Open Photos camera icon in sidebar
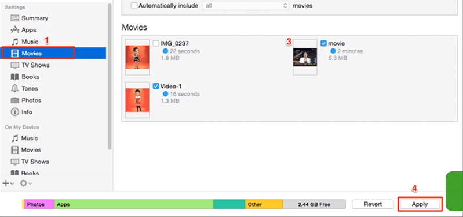The image size is (463, 217). (x=14, y=100)
